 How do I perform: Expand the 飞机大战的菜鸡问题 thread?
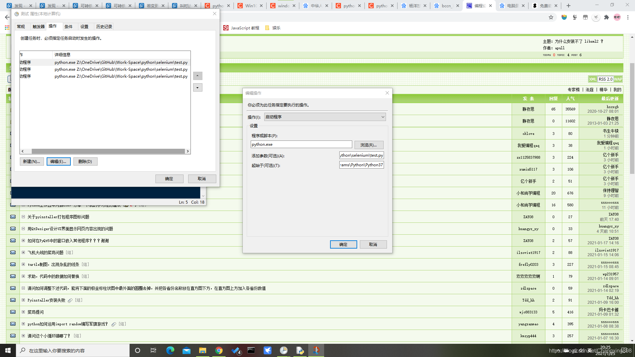[23, 253]
